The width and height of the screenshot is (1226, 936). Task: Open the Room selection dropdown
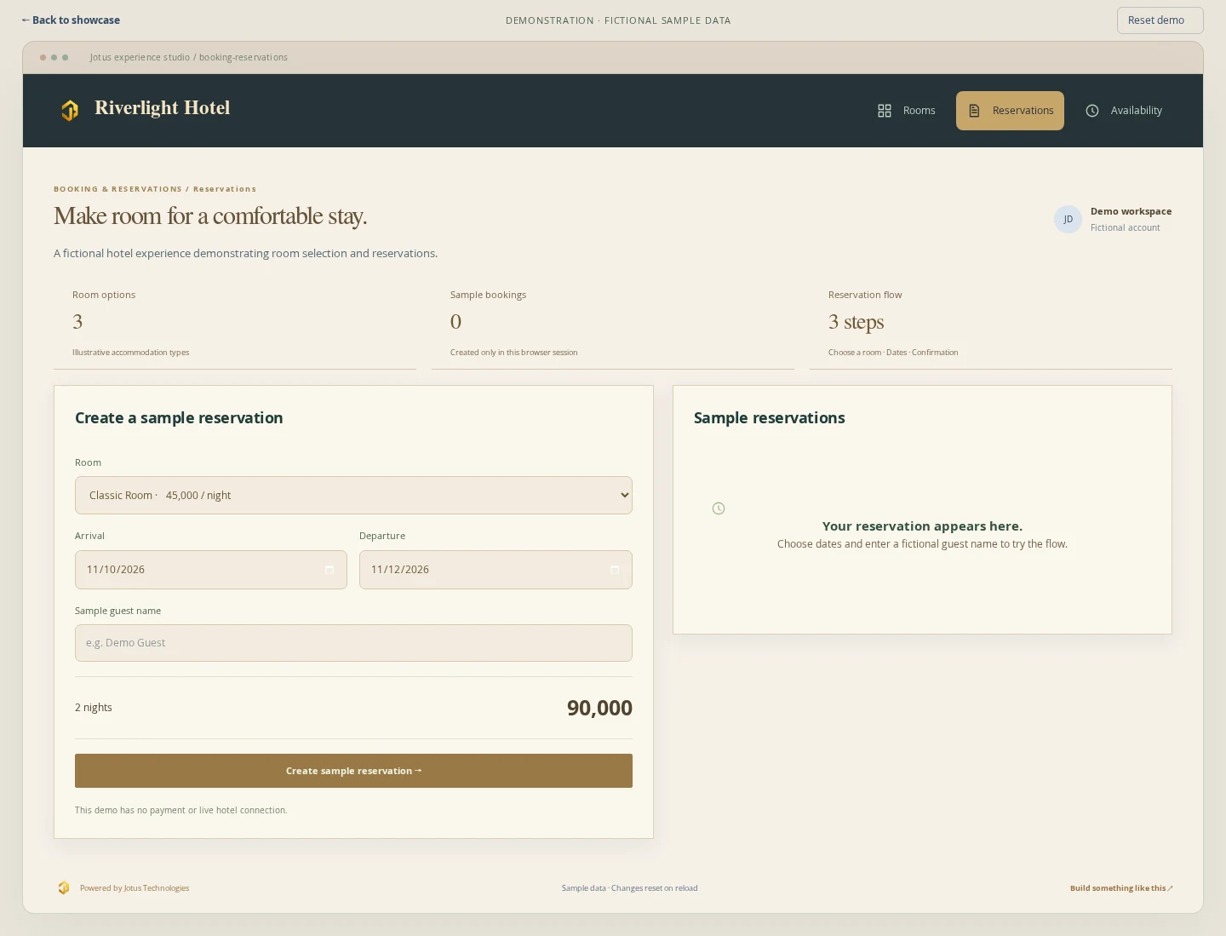point(353,496)
